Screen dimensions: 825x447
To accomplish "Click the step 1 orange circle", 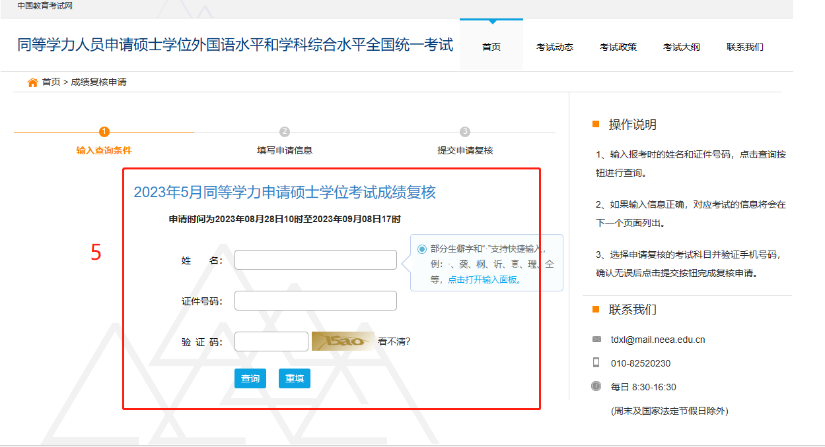I will pos(104,132).
